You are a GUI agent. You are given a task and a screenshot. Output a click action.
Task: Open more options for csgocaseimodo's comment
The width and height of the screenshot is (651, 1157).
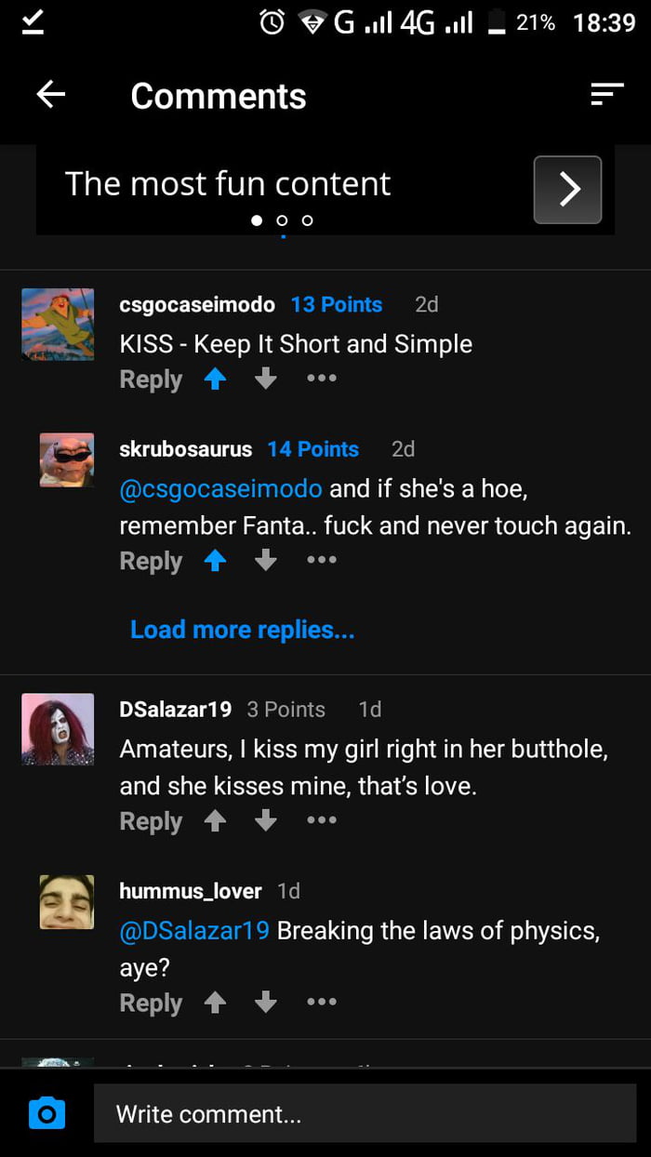(x=321, y=379)
